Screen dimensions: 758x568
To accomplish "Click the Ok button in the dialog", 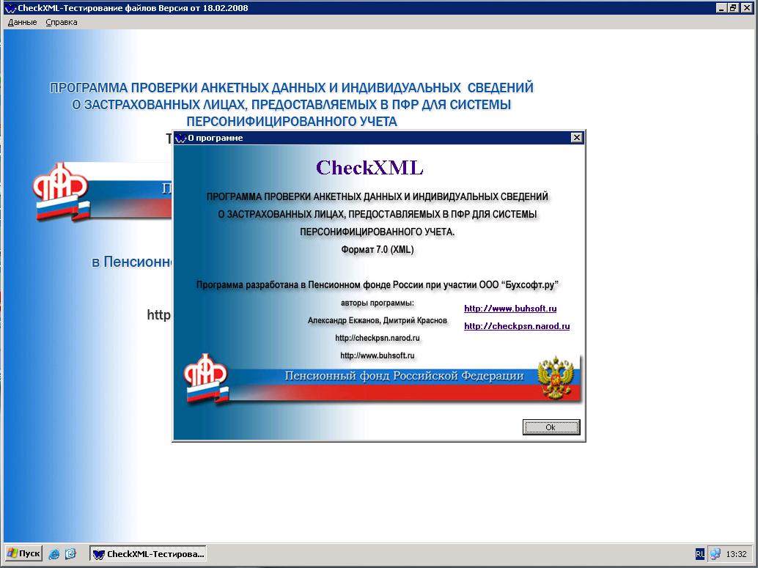I will pos(551,427).
